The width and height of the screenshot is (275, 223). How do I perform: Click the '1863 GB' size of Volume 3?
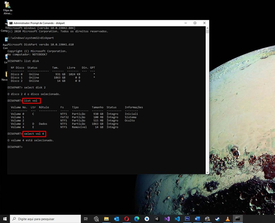[98, 124]
